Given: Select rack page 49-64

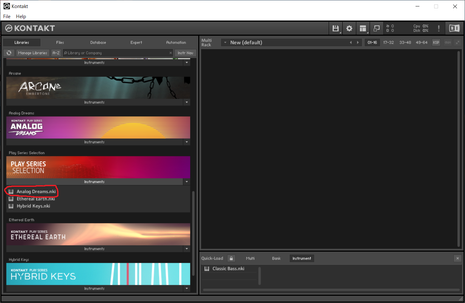Looking at the screenshot, I should [x=421, y=42].
